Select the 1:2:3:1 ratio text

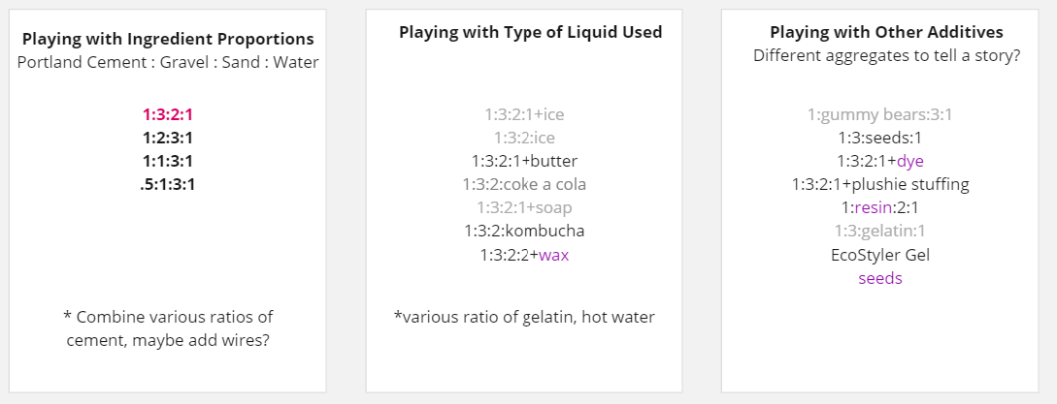(167, 138)
